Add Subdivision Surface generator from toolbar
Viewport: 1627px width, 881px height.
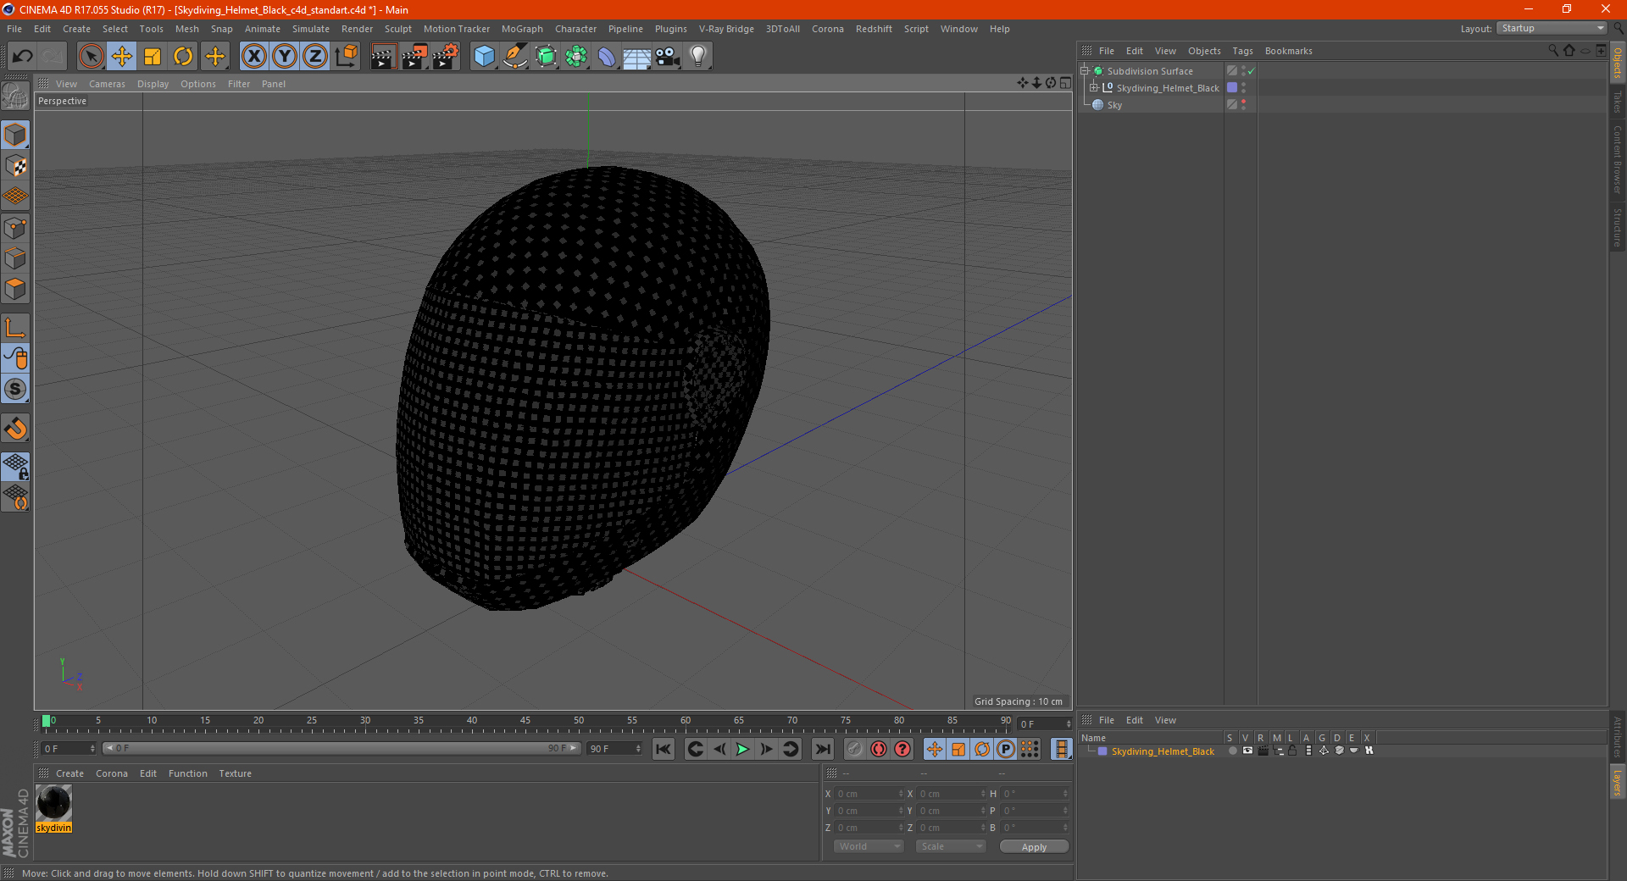(x=546, y=57)
